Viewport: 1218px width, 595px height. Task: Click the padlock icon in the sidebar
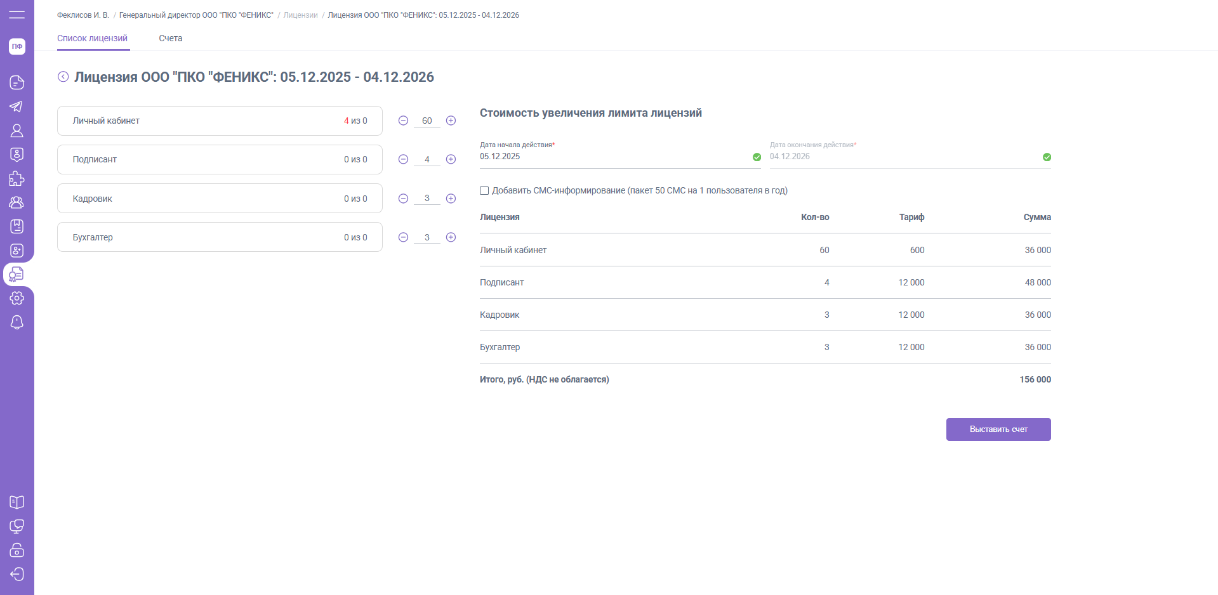17,550
